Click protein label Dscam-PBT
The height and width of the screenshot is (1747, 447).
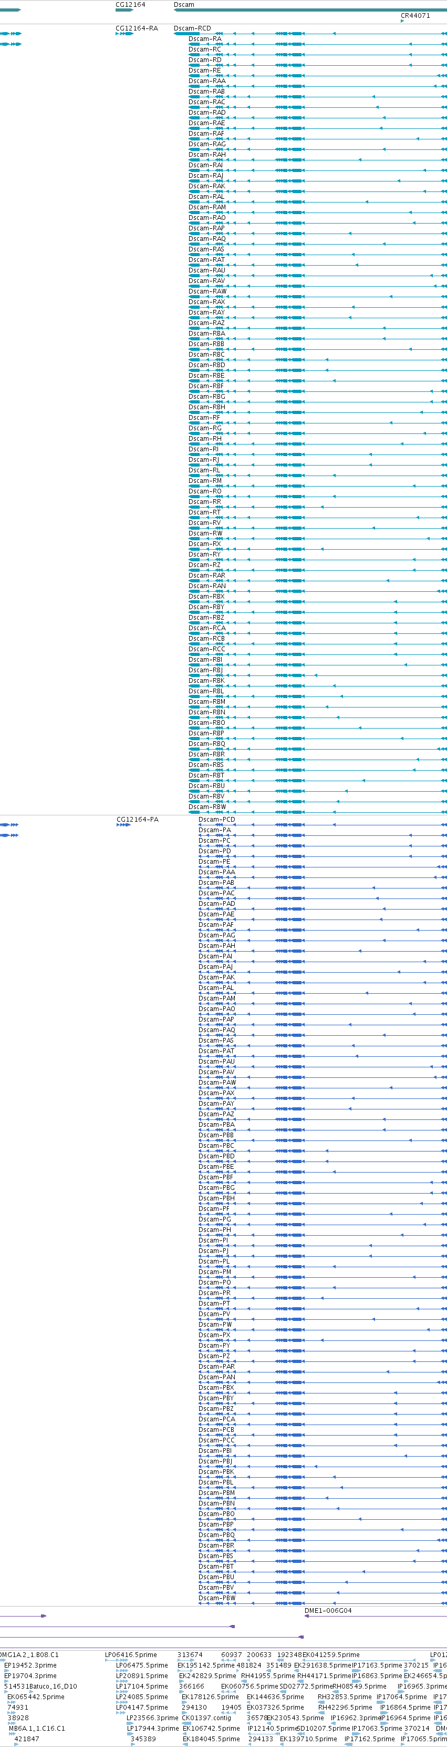point(216,1567)
